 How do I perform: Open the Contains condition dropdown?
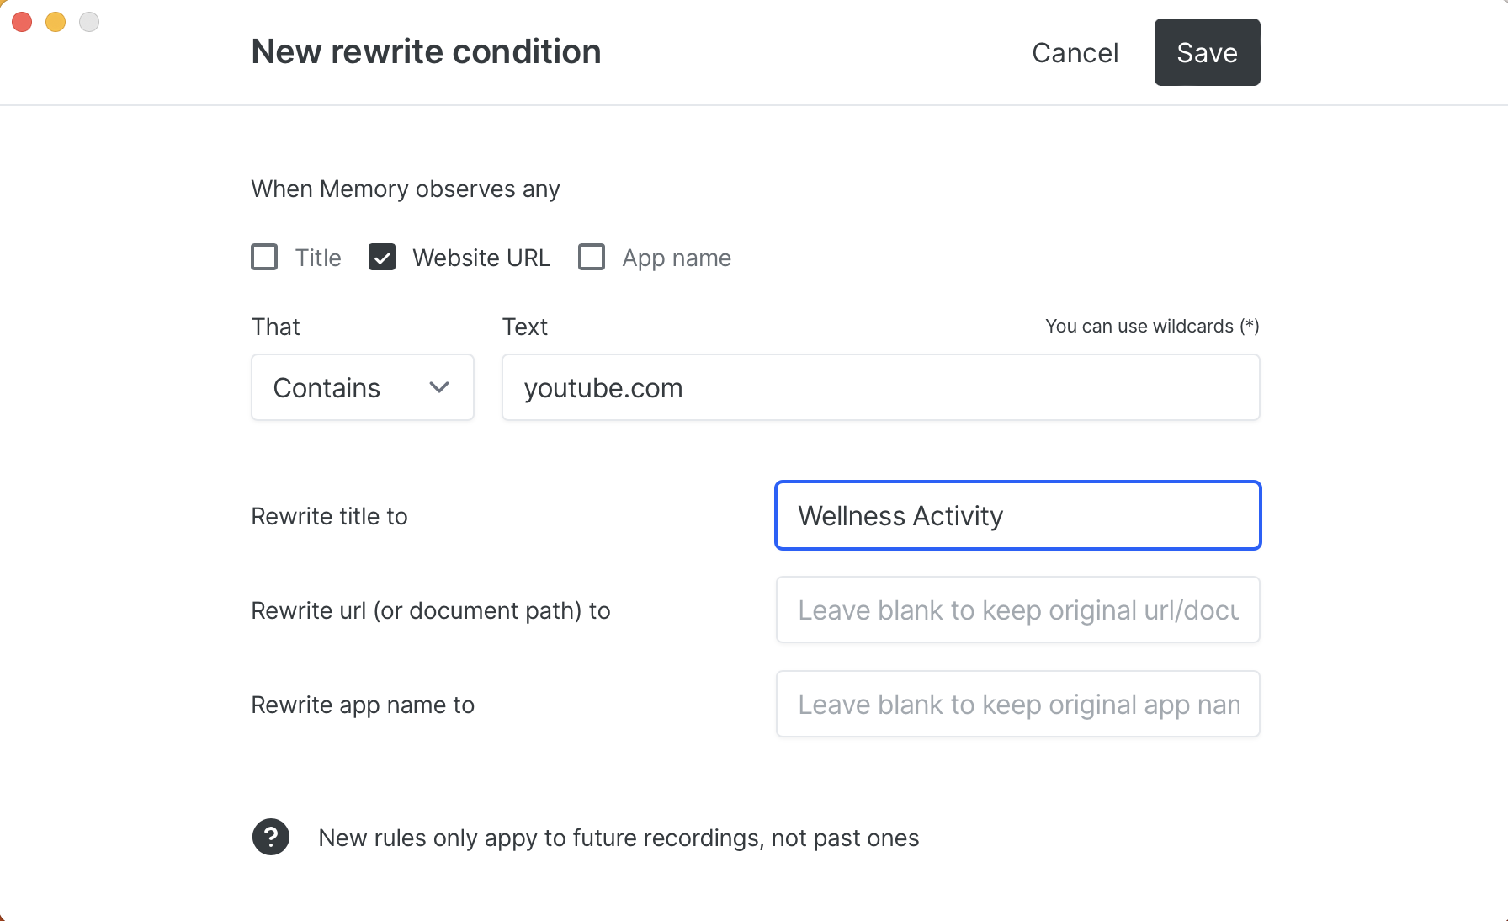click(362, 387)
